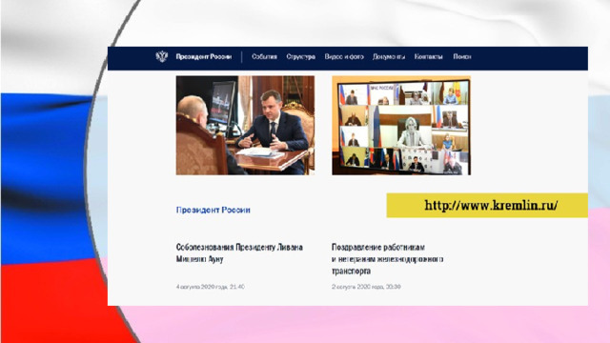Open the meeting photo with man in suit
The image size is (610, 343).
(x=245, y=125)
